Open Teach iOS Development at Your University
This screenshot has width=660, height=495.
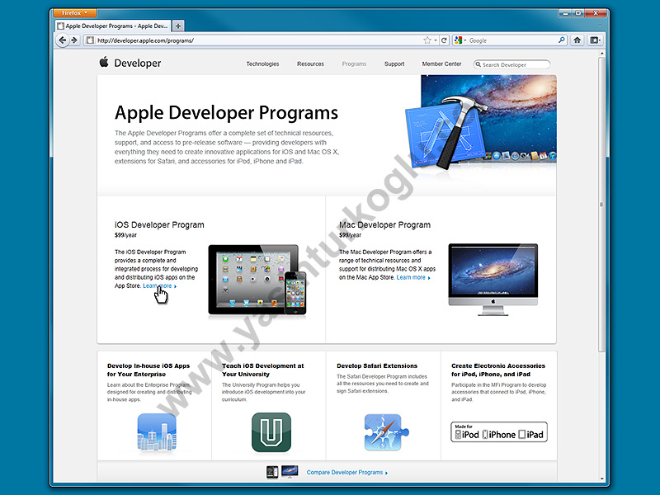(x=263, y=370)
